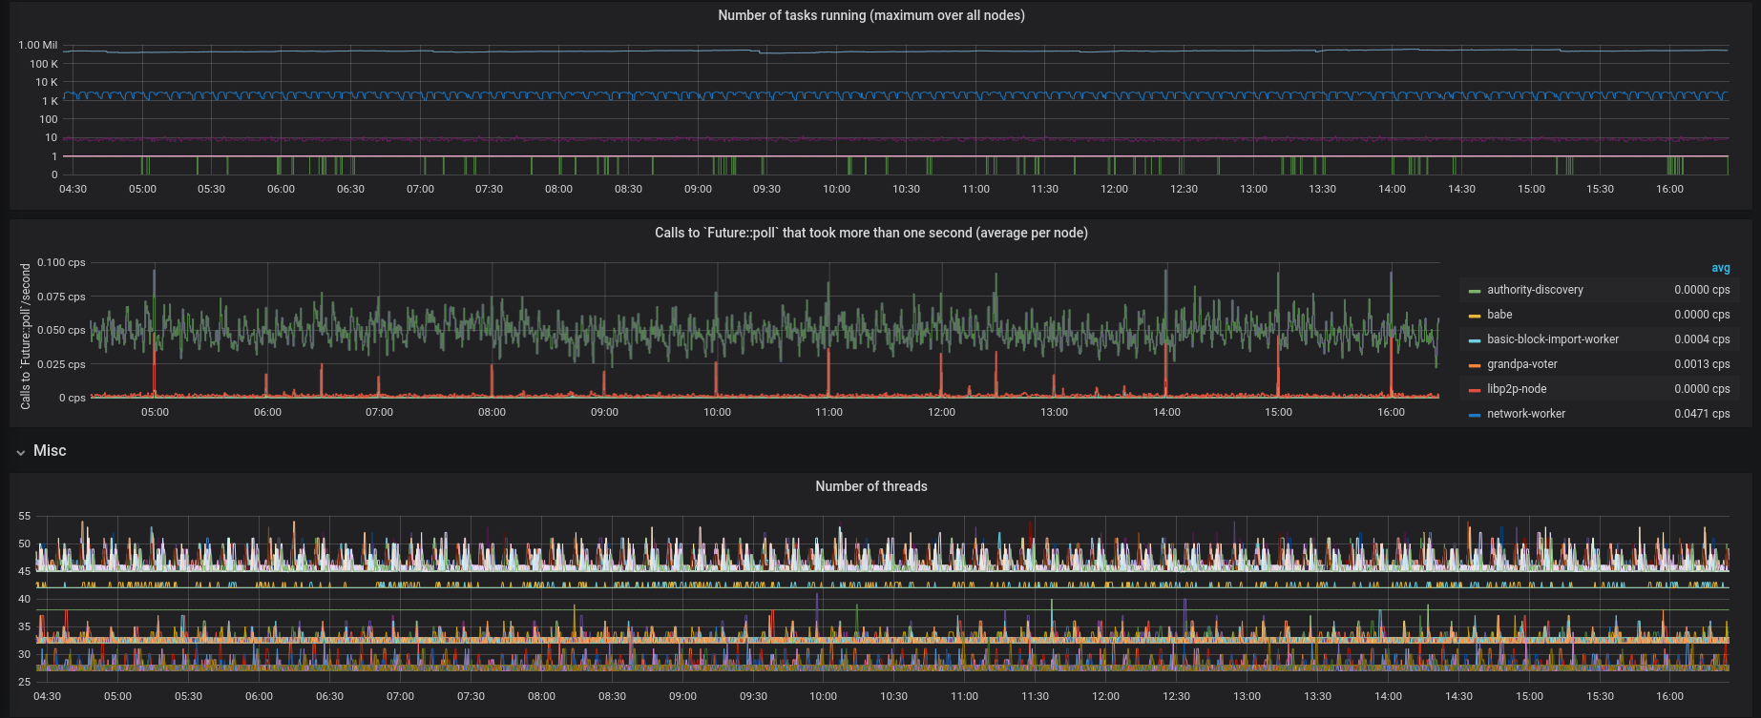Click the '0.100 cps' y-axis label
Screen dimensions: 1761x718
61,262
